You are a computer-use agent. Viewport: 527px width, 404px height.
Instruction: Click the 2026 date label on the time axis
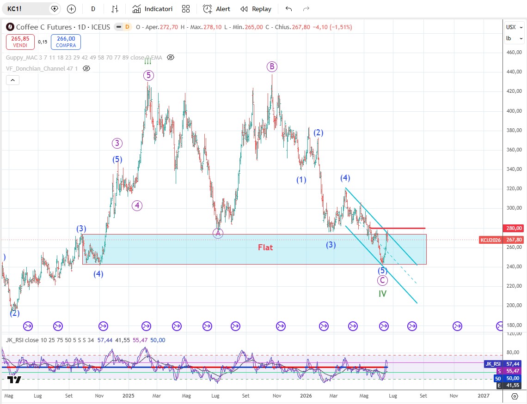pos(306,396)
